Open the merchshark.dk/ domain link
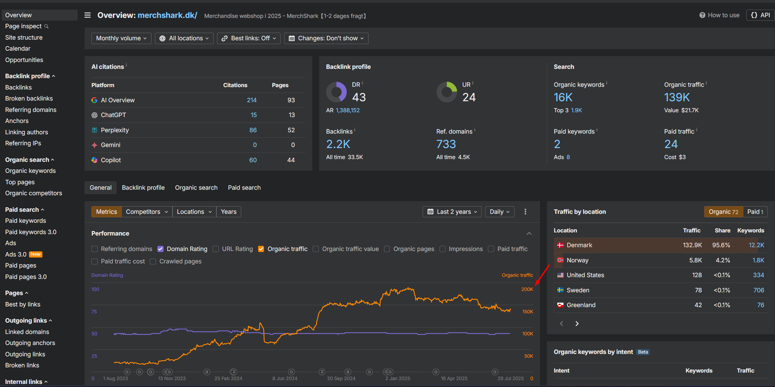Viewport: 775px width, 387px height. [167, 15]
